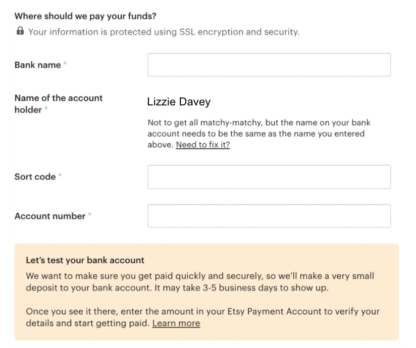416x348 pixels.
Task: Click the 'Bank name' field label
Action: click(x=37, y=65)
